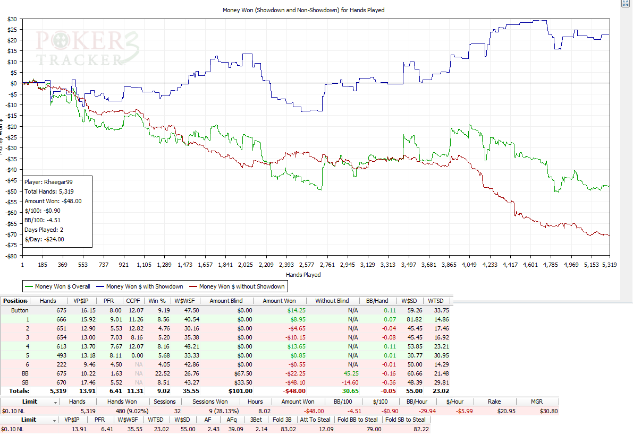The width and height of the screenshot is (633, 436).
Task: Click the Fold BB to Steal column header
Action: 358,420
